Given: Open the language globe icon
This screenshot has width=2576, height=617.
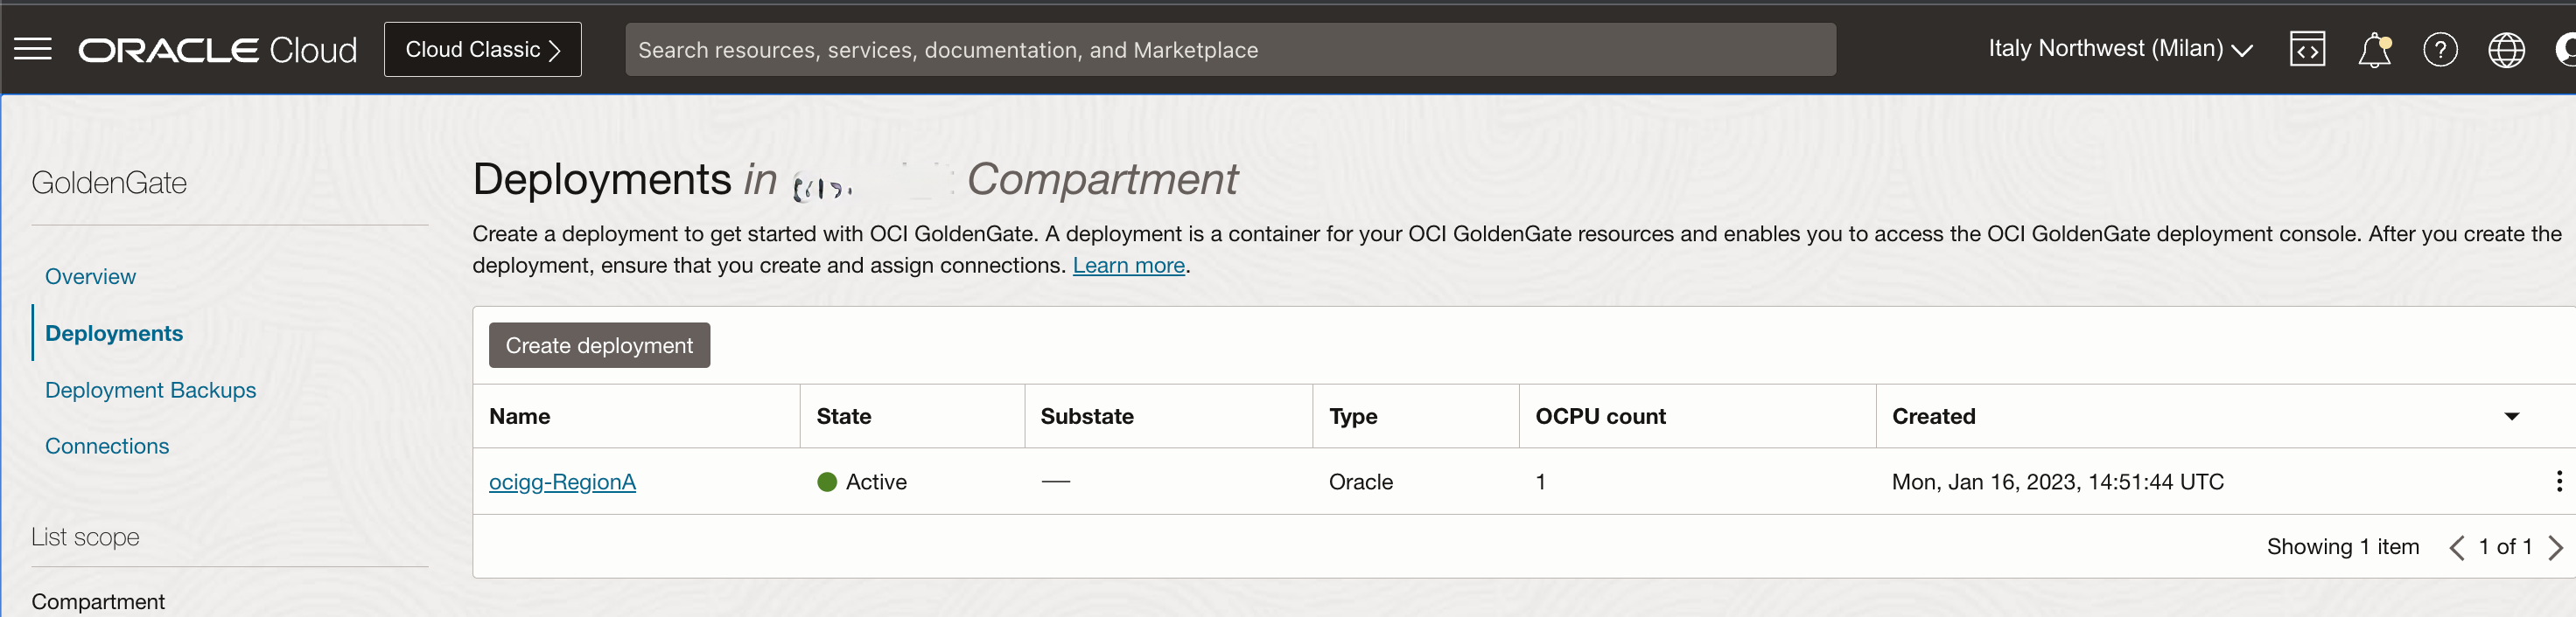Looking at the screenshot, I should point(2506,49).
